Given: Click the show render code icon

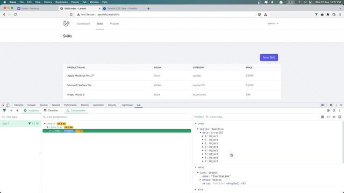Looking at the screenshot, I should (x=328, y=117).
